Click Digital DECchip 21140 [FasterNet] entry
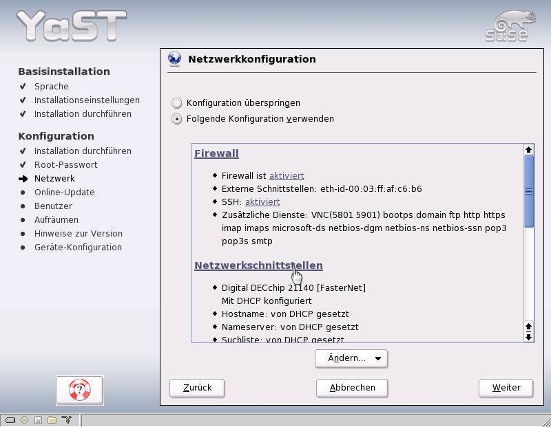The image size is (551, 427). 293,287
